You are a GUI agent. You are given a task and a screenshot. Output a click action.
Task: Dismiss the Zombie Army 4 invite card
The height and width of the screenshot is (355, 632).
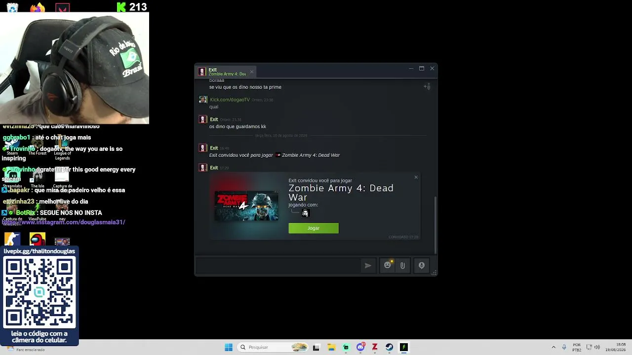416,177
